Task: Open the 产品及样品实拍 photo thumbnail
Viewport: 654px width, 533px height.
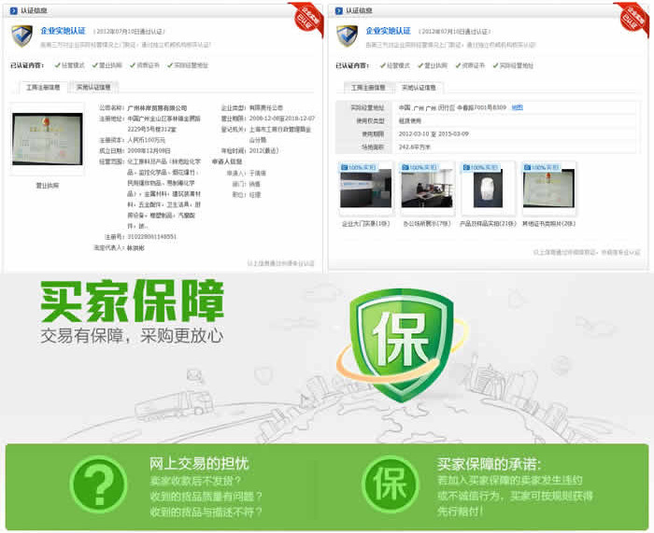Action: (x=488, y=189)
